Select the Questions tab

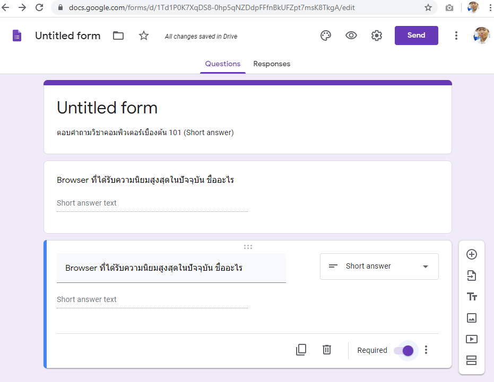pos(223,64)
